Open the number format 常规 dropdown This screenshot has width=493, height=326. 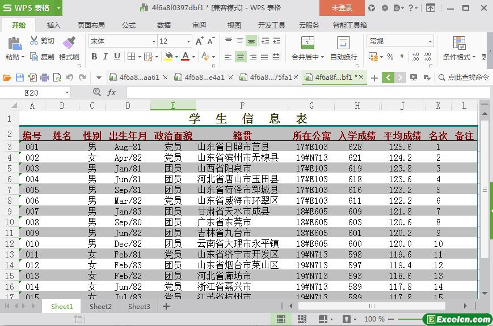(x=430, y=41)
